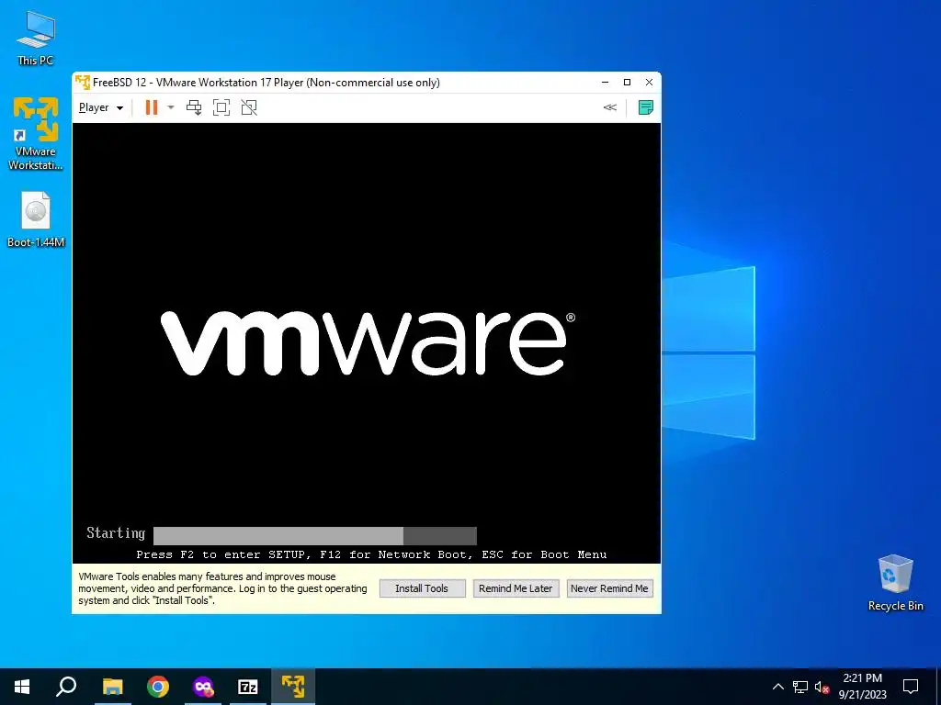The width and height of the screenshot is (941, 705).
Task: Expand the power options dropdown arrow
Action: pyautogui.click(x=171, y=108)
